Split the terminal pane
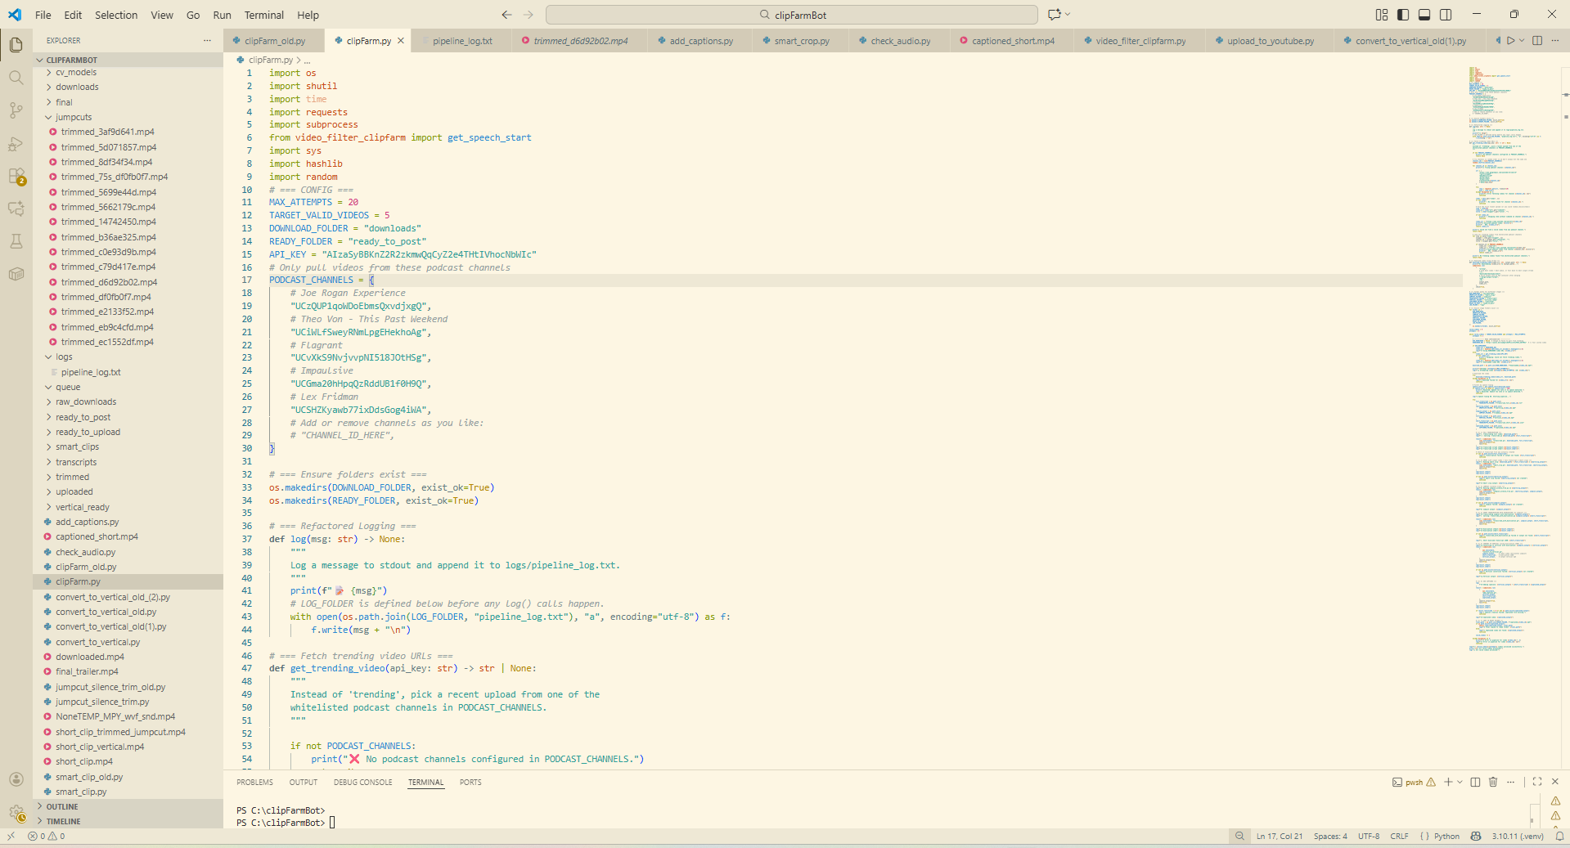Image resolution: width=1570 pixels, height=848 pixels. click(x=1474, y=783)
